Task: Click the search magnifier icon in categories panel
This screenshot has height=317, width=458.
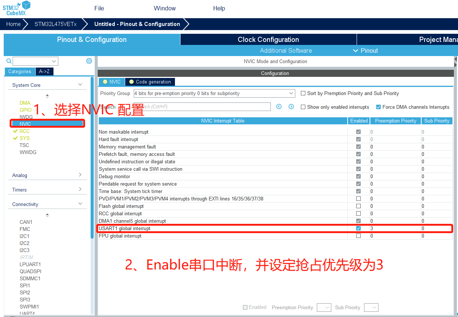Action: tap(9, 61)
